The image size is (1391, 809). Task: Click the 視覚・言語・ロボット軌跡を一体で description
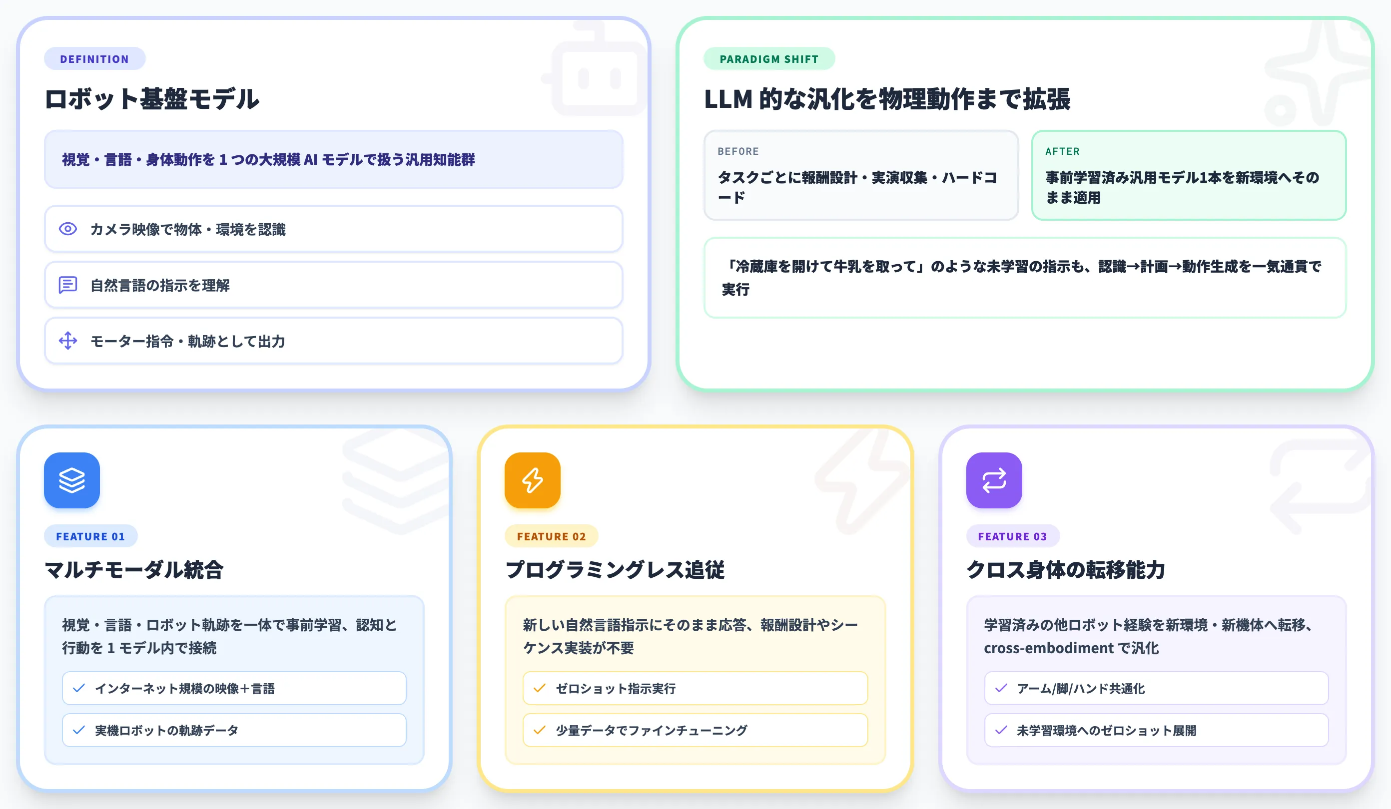[229, 636]
